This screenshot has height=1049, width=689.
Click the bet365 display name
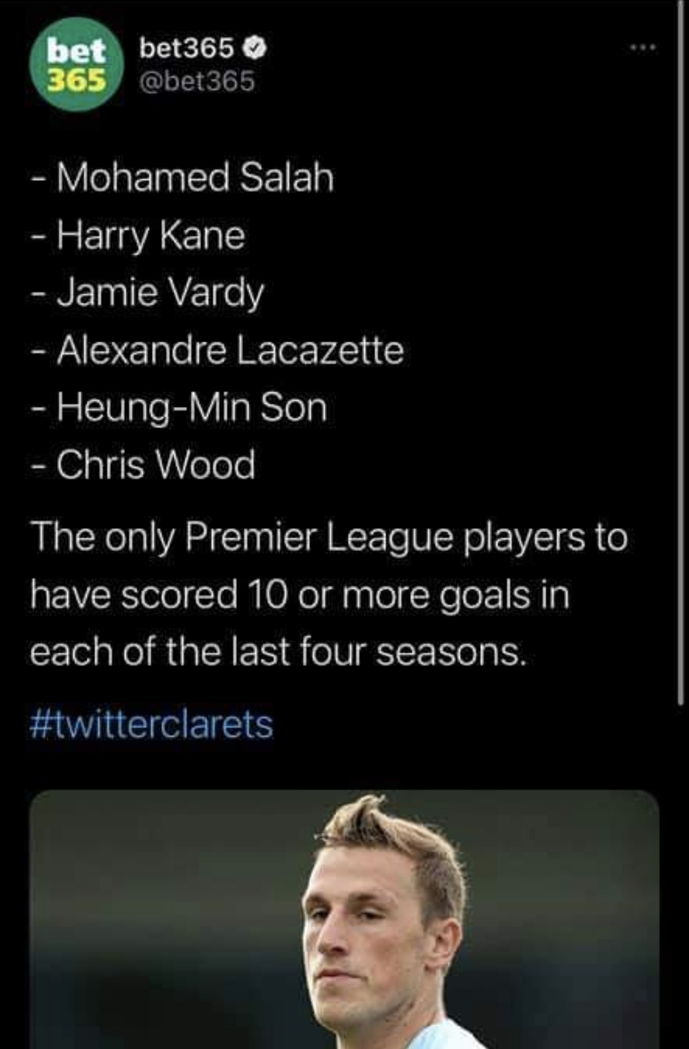[187, 48]
